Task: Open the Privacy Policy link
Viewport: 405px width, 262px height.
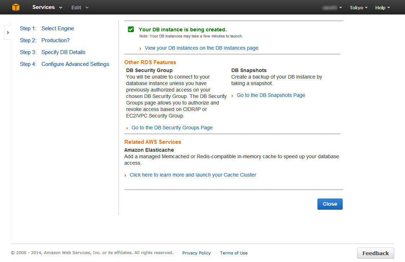Action: click(x=197, y=253)
